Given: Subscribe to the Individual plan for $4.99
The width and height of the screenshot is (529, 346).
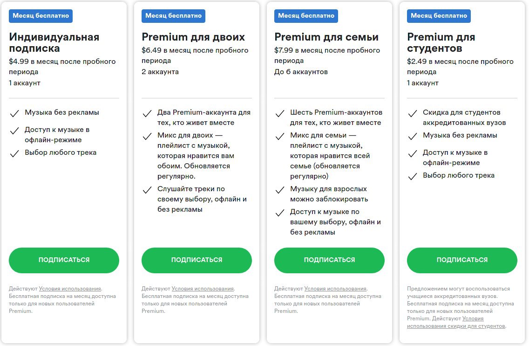Looking at the screenshot, I should tap(64, 260).
